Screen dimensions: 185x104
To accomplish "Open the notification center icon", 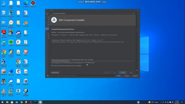I will tap(182, 102).
